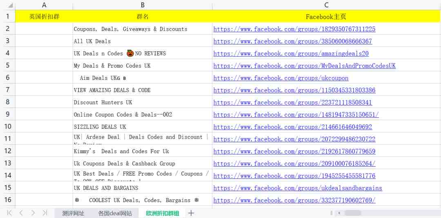Select row 16 header
The image size is (441, 218).
[x=8, y=200]
